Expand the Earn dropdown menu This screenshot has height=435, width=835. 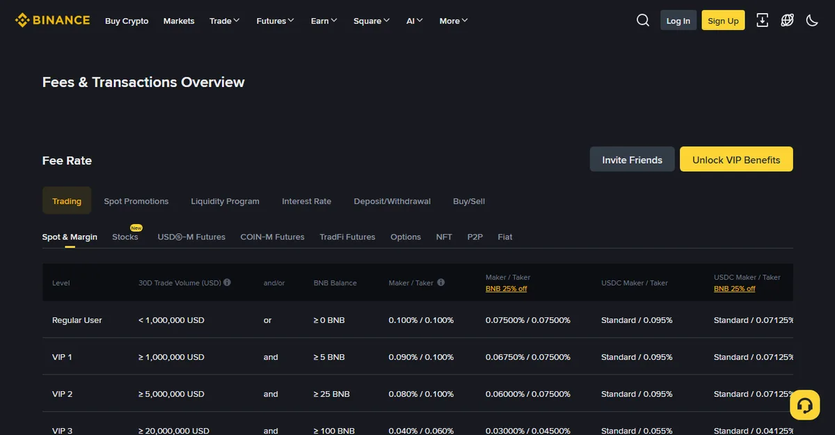point(324,21)
